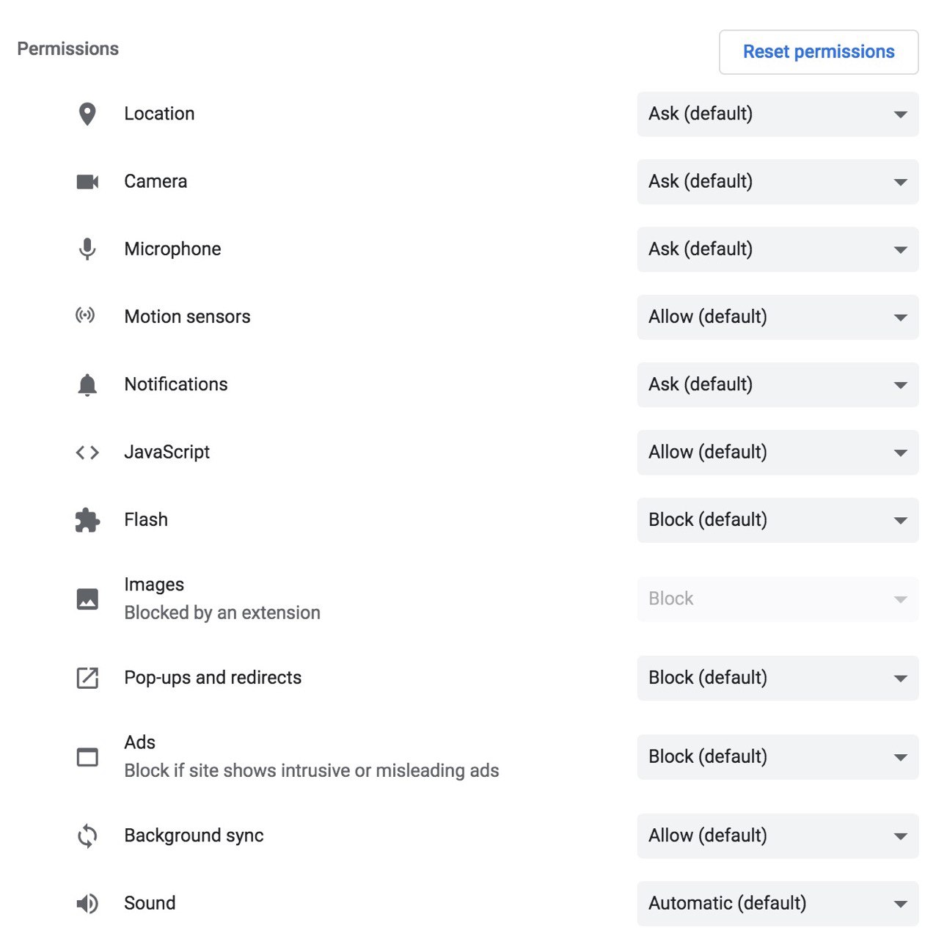Reset permissions for this site
Viewport: 936px width, 939px height.
[x=819, y=52]
